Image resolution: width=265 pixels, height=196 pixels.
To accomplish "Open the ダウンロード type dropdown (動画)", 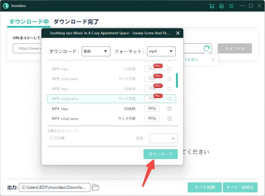I will pos(96,51).
